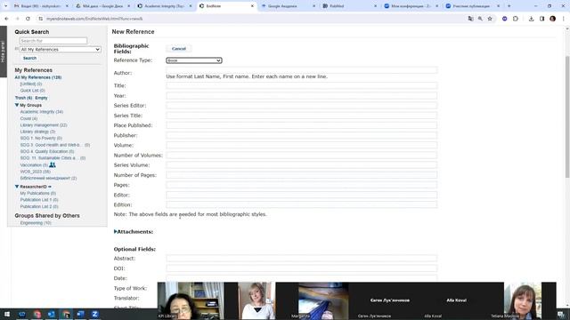The image size is (570, 320).
Task: Open My Publications under ResearcherID
Action: [37, 193]
